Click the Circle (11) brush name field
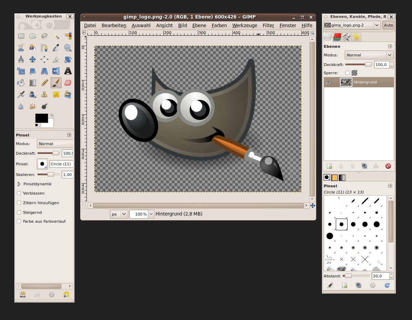The height and width of the screenshot is (320, 412). 61,164
